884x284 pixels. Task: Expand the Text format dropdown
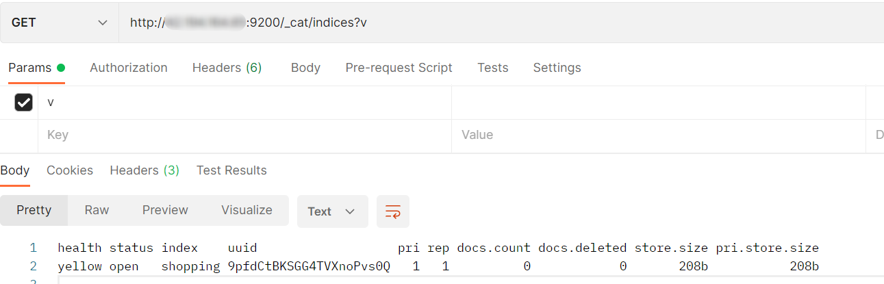[x=332, y=211]
